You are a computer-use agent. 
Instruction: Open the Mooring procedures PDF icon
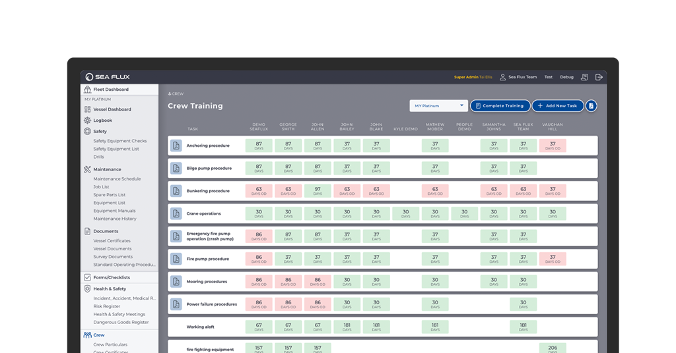point(176,282)
